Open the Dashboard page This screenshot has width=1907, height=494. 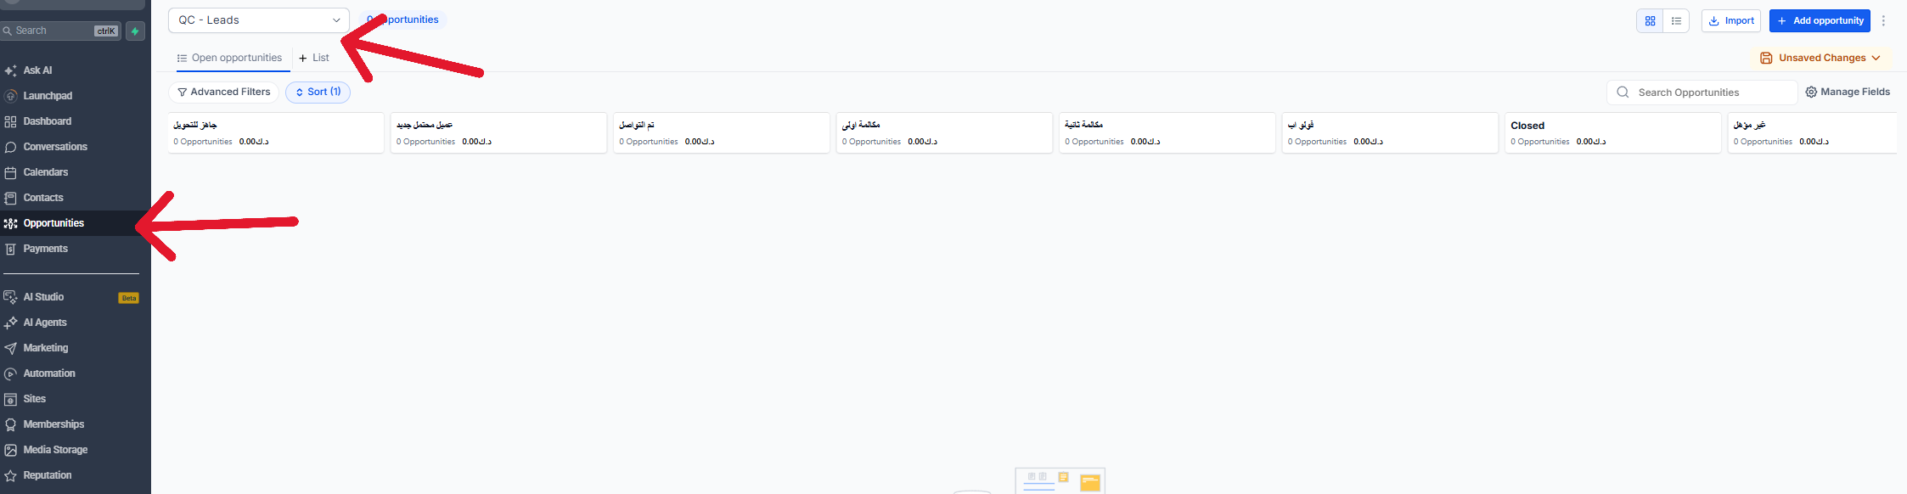[x=47, y=121]
